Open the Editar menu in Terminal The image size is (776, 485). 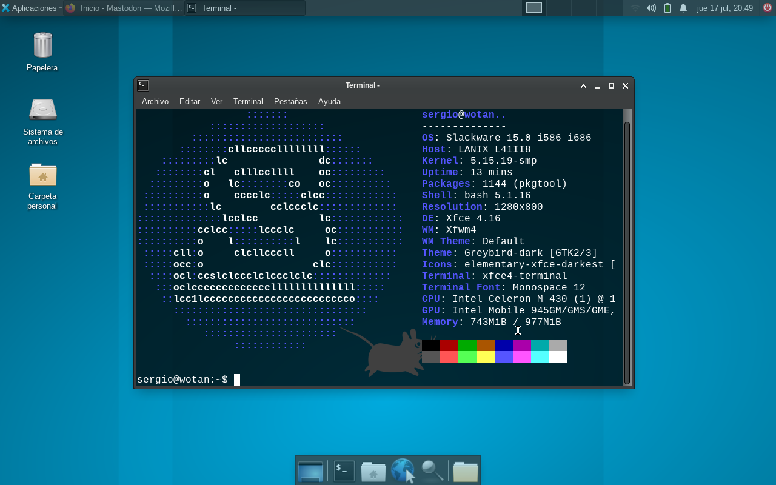tap(190, 101)
